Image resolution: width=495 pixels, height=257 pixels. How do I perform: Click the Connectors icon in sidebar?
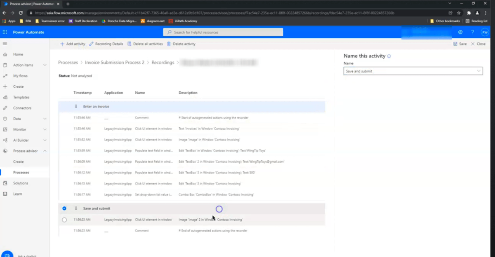[5, 108]
